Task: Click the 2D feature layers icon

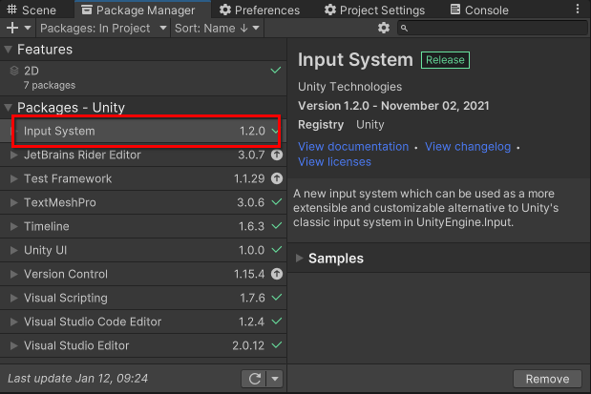Action: (x=14, y=71)
